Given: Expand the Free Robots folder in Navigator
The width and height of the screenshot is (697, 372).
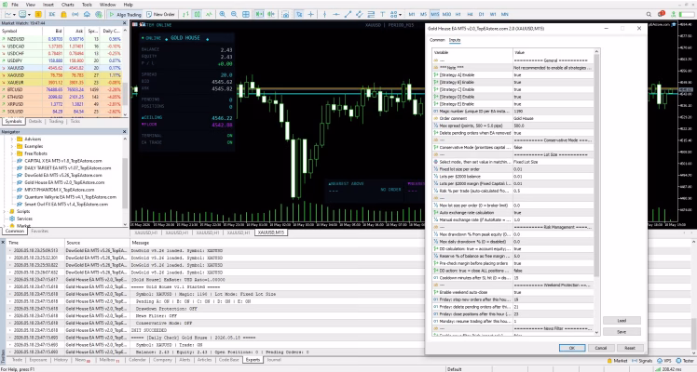Looking at the screenshot, I should point(12,153).
